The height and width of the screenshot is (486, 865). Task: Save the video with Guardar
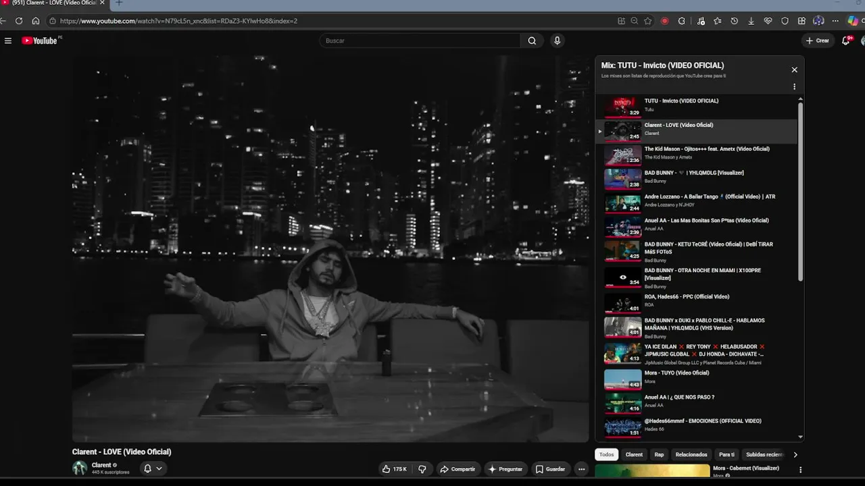pyautogui.click(x=550, y=469)
